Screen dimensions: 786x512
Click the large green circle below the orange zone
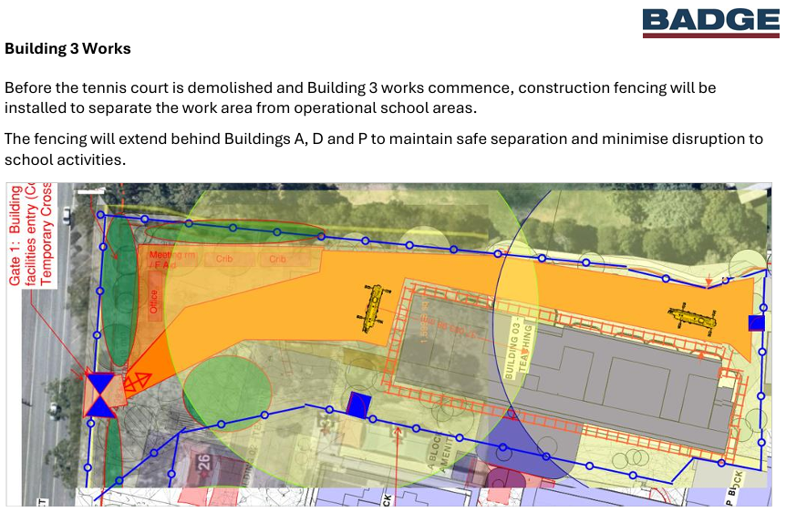tap(226, 394)
